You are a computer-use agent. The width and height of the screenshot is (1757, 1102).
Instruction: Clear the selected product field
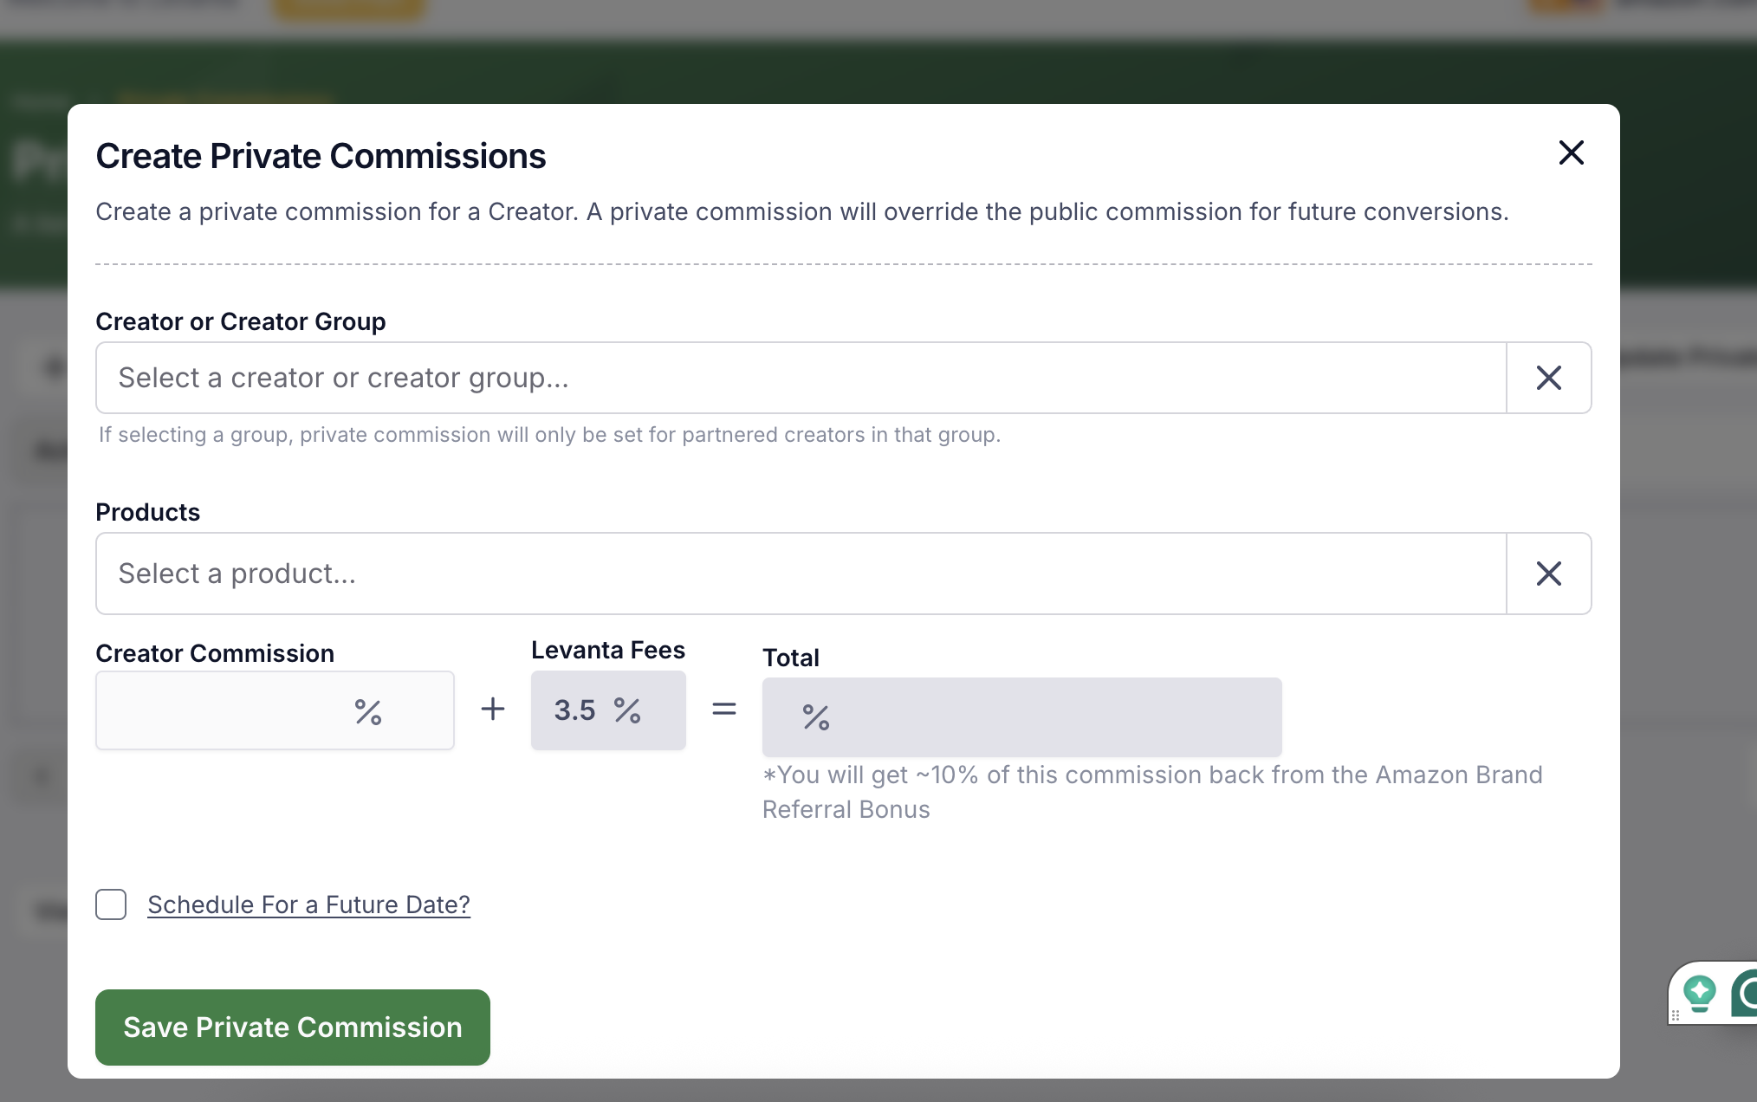pyautogui.click(x=1548, y=574)
